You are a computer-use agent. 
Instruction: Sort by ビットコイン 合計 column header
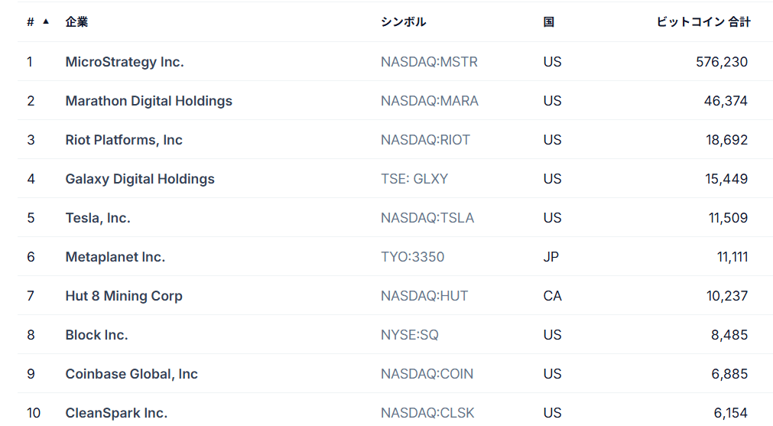(703, 22)
